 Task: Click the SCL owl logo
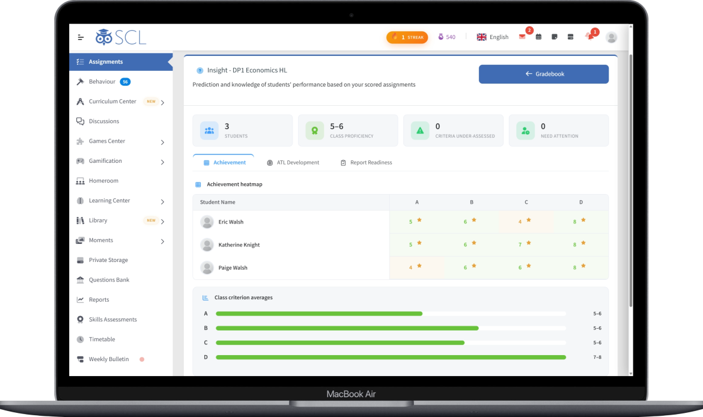coord(121,37)
